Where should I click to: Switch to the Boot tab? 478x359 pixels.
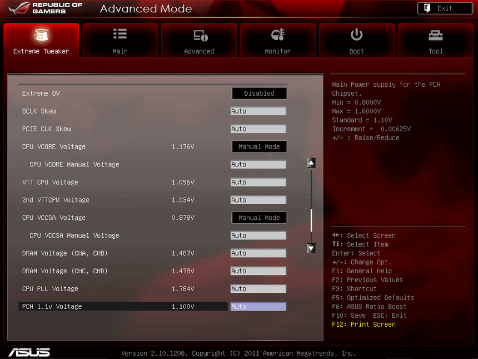click(x=357, y=40)
